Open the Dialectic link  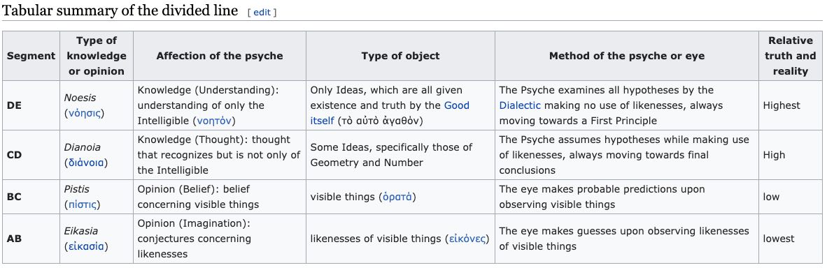coord(520,105)
